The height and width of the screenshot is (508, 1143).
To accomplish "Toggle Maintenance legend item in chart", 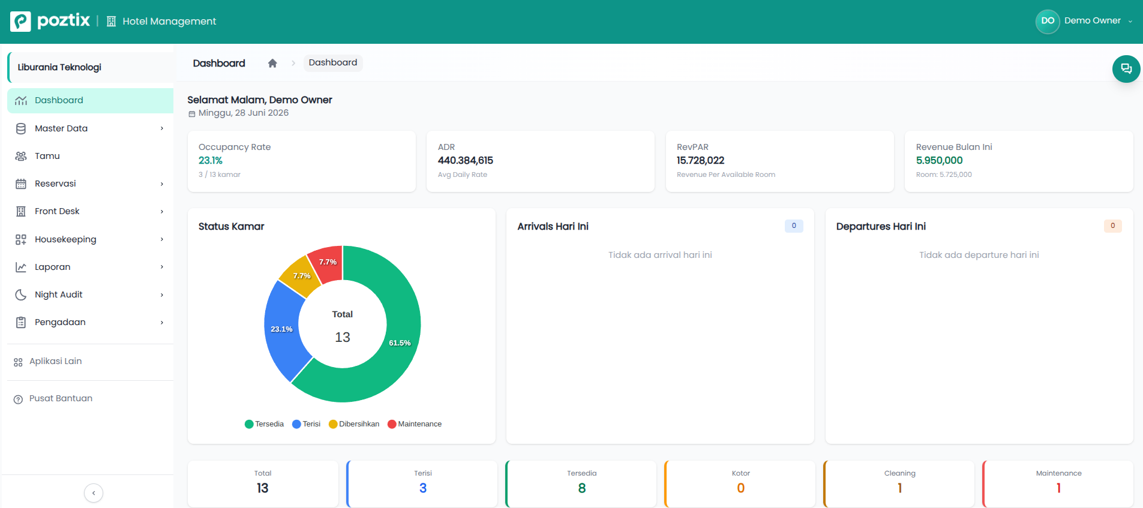I will click(415, 424).
